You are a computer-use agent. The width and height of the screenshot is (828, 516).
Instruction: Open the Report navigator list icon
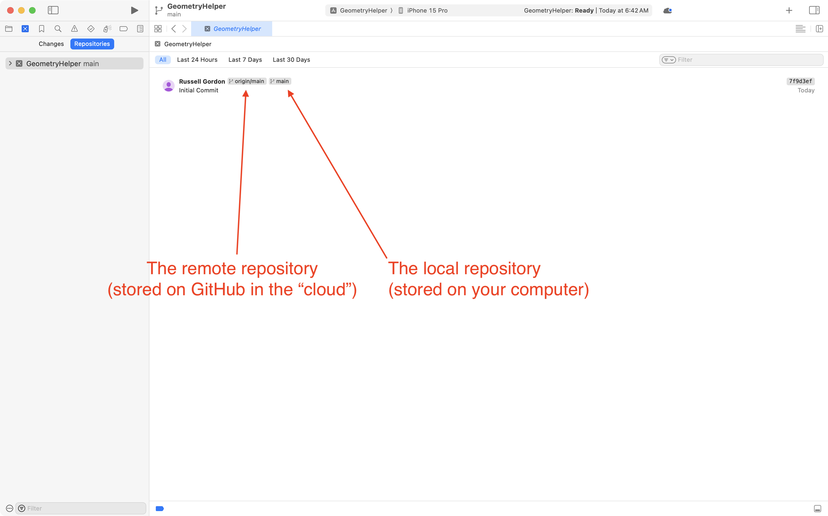pyautogui.click(x=140, y=29)
